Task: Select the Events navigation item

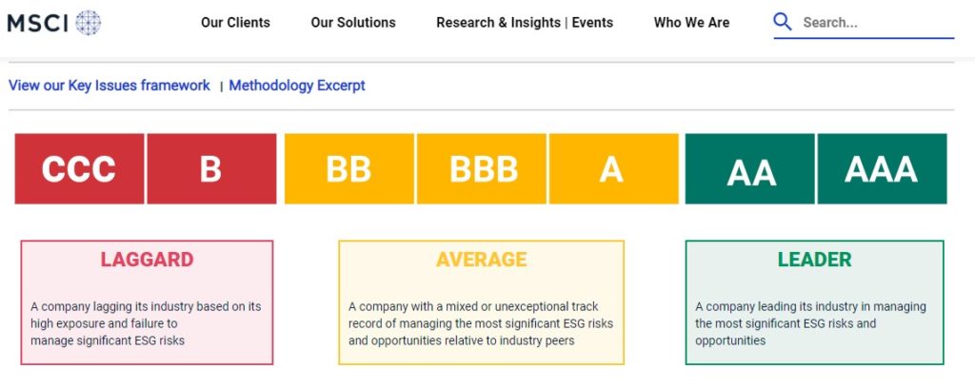Action: tap(592, 23)
